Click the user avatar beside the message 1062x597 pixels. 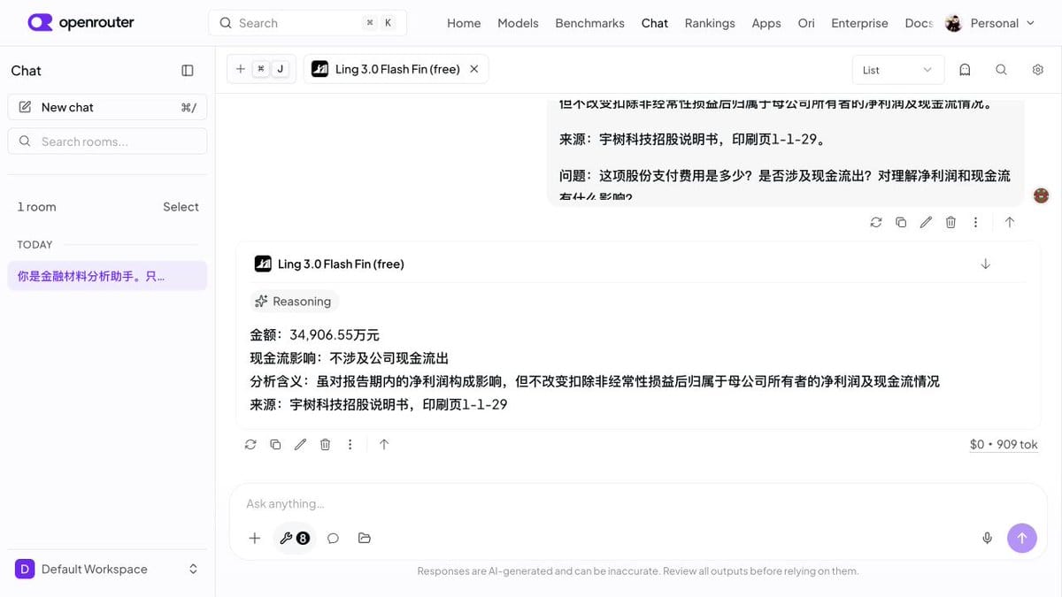coord(1042,195)
